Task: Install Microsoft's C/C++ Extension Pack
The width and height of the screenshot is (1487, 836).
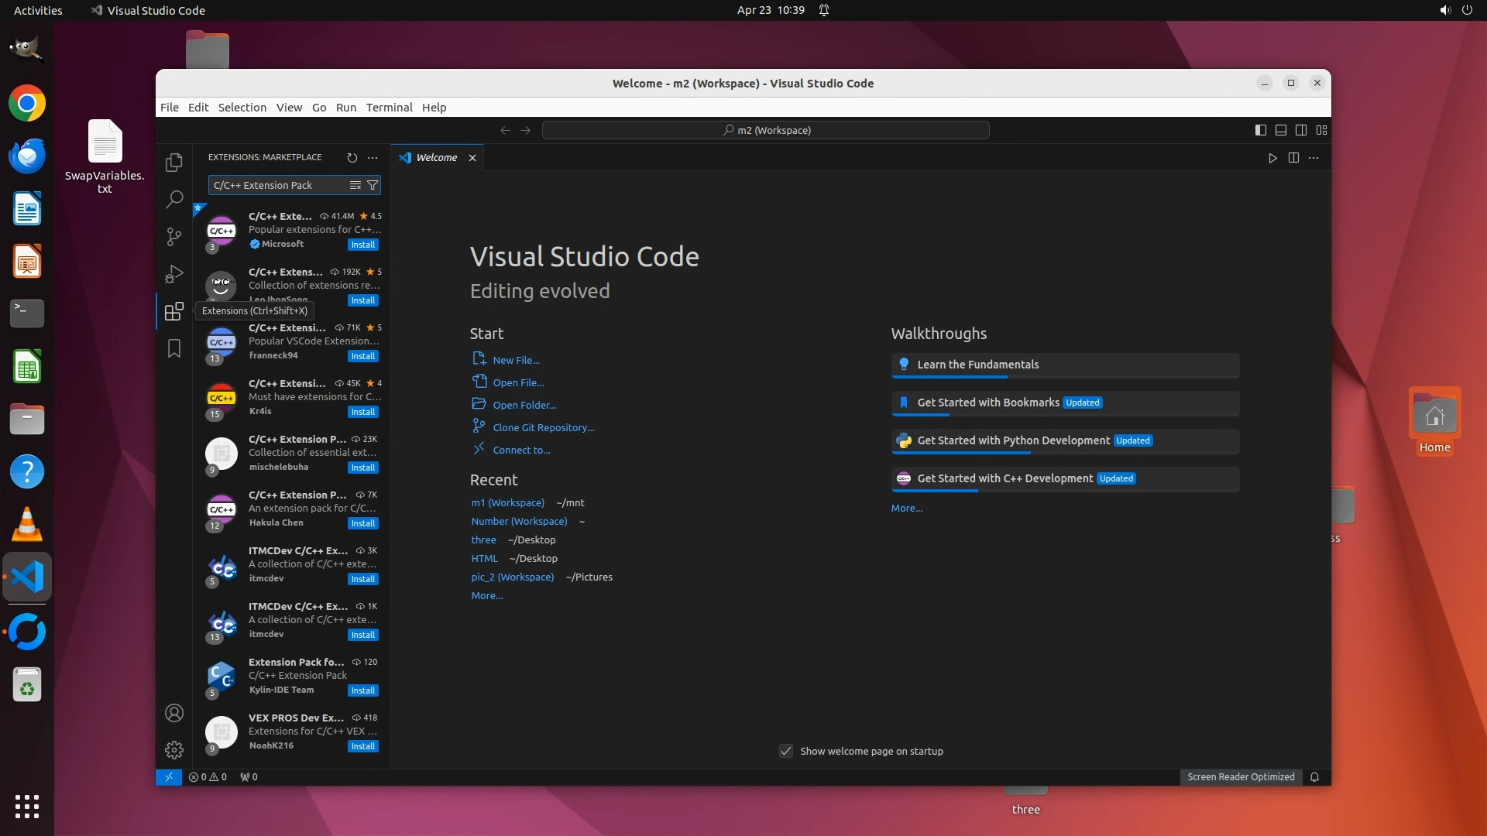Action: (362, 245)
